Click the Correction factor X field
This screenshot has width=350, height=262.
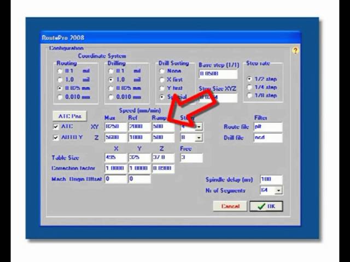click(115, 168)
